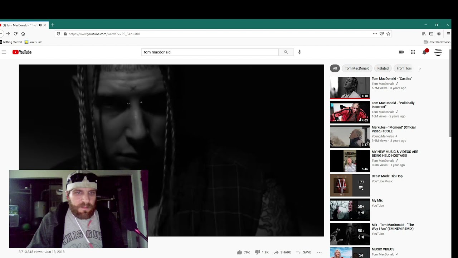Open the Jake's Tale bookmark
The width and height of the screenshot is (458, 258).
coord(33,42)
